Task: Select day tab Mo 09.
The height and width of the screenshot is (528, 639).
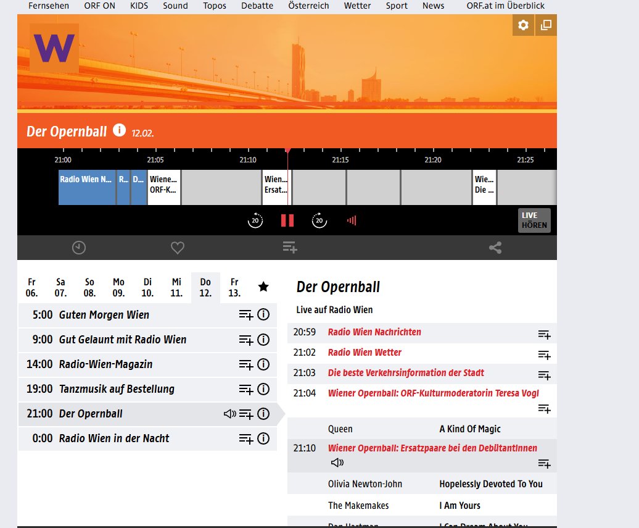Action: [x=118, y=288]
